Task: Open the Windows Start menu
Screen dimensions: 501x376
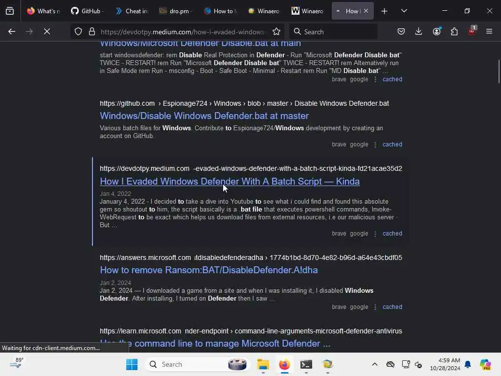Action: click(x=132, y=364)
